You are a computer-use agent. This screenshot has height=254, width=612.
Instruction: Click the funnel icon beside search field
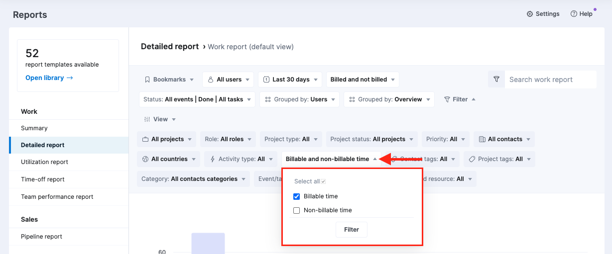[496, 80]
